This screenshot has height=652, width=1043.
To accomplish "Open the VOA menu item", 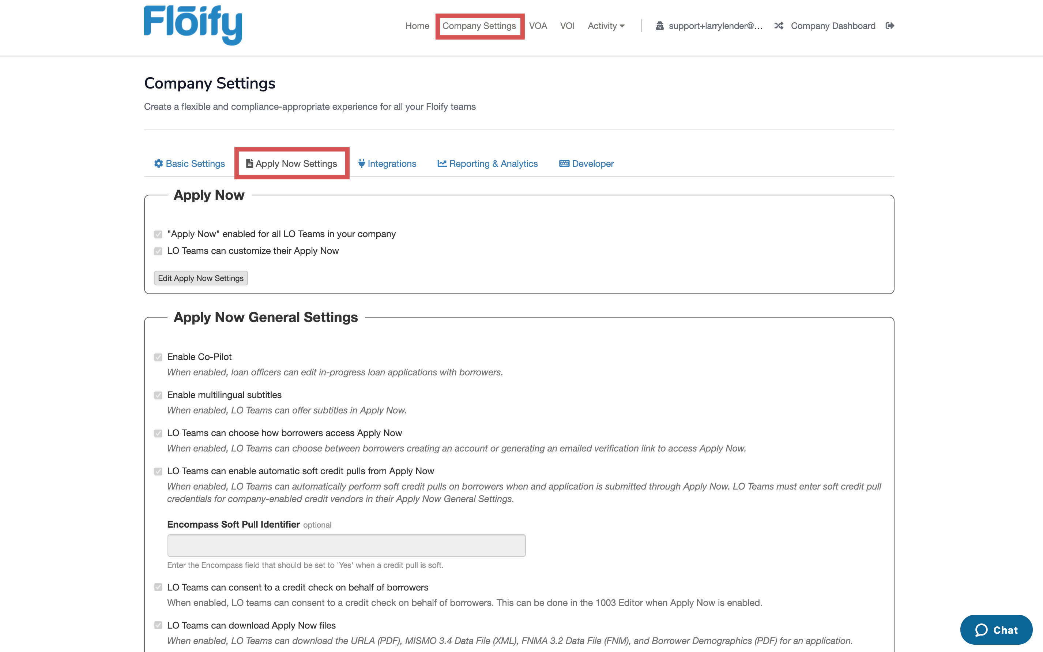I will (538, 26).
